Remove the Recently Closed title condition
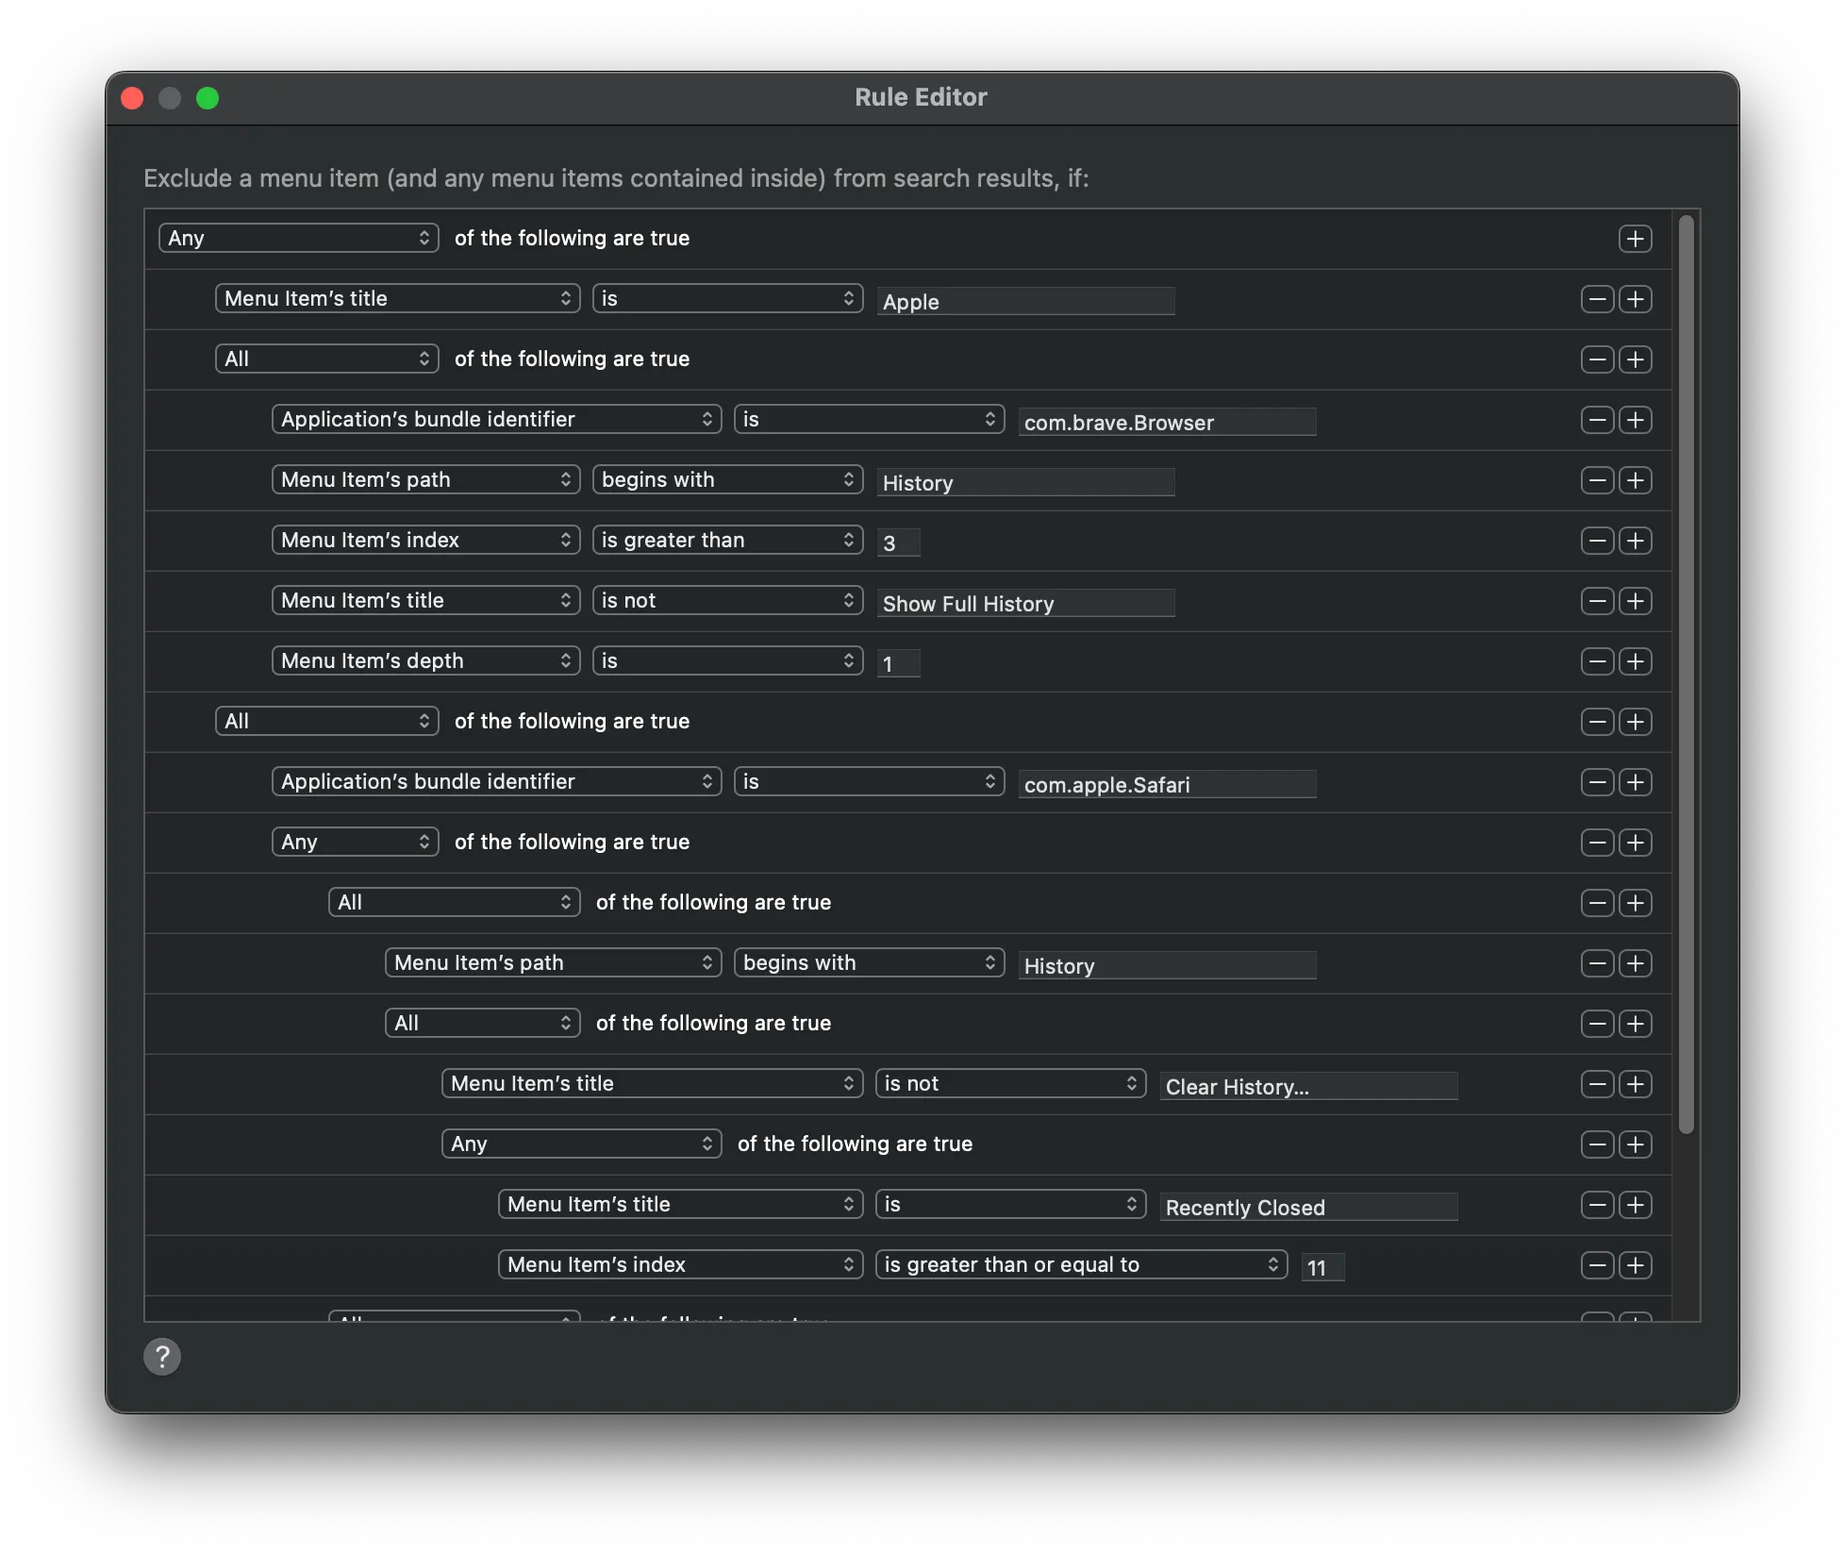1845x1553 pixels. point(1597,1205)
